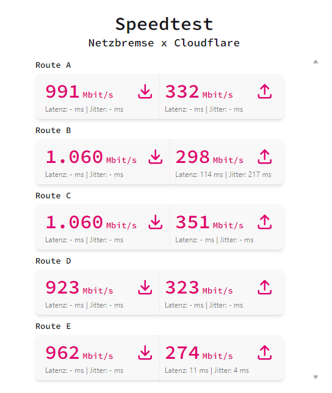Screen dimensions: 332x393
Task: Click Route E download icon
Action: pyautogui.click(x=145, y=353)
